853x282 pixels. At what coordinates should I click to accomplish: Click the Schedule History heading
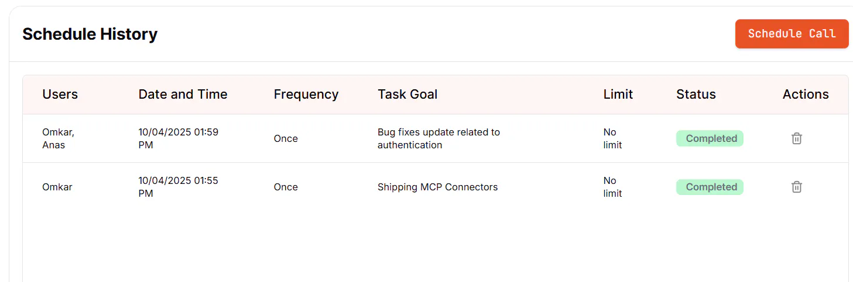(90, 34)
